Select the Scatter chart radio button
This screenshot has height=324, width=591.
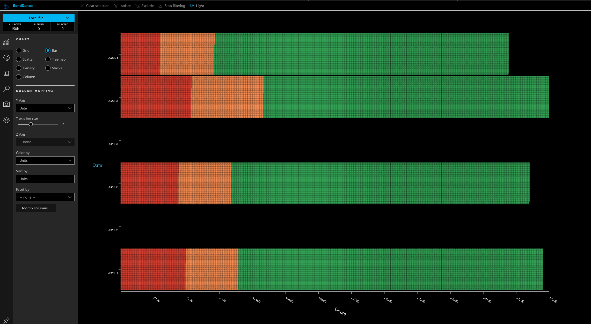tap(19, 59)
